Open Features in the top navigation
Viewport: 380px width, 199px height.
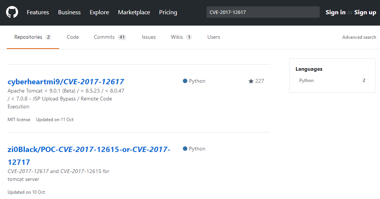click(38, 12)
